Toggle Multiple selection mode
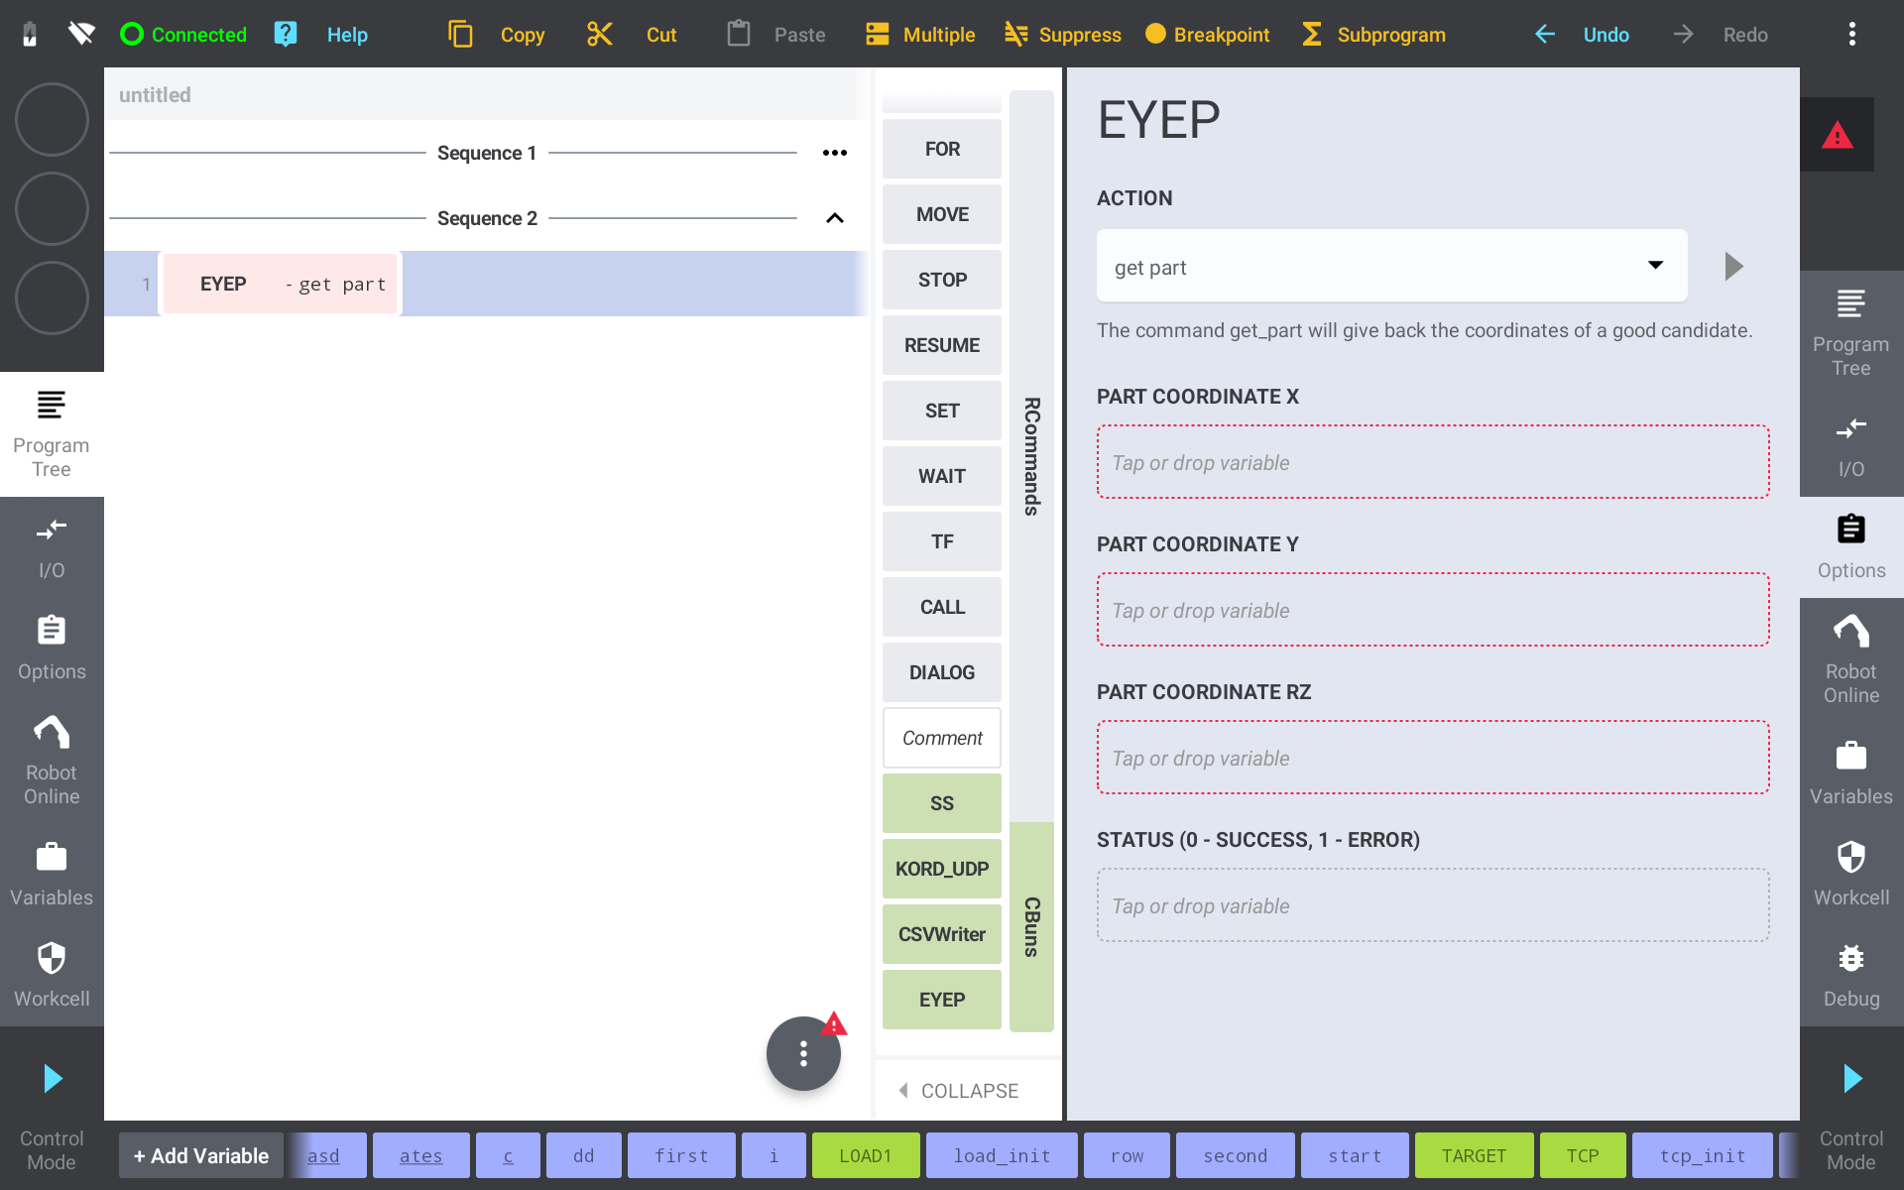The image size is (1904, 1190). click(919, 35)
